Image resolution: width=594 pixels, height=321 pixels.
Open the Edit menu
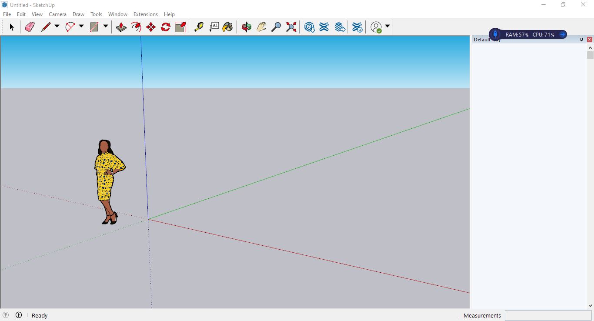(21, 14)
